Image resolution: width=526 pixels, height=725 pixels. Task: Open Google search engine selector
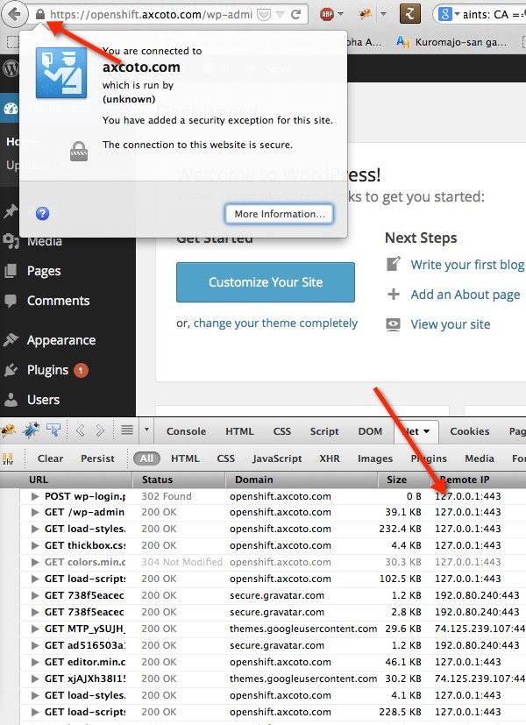(449, 14)
